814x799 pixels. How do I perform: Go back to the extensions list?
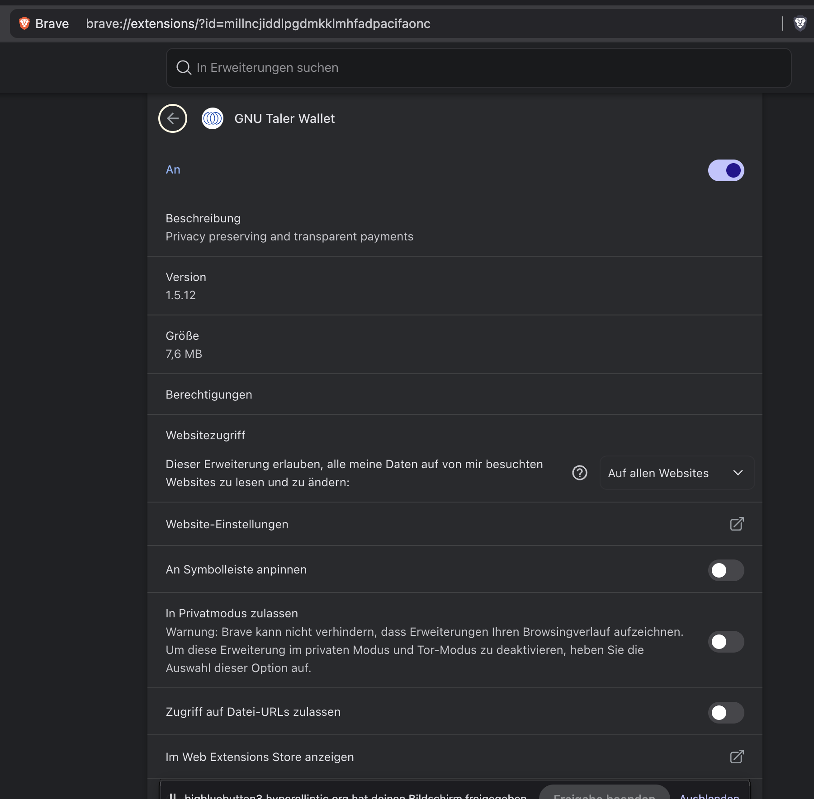click(173, 118)
